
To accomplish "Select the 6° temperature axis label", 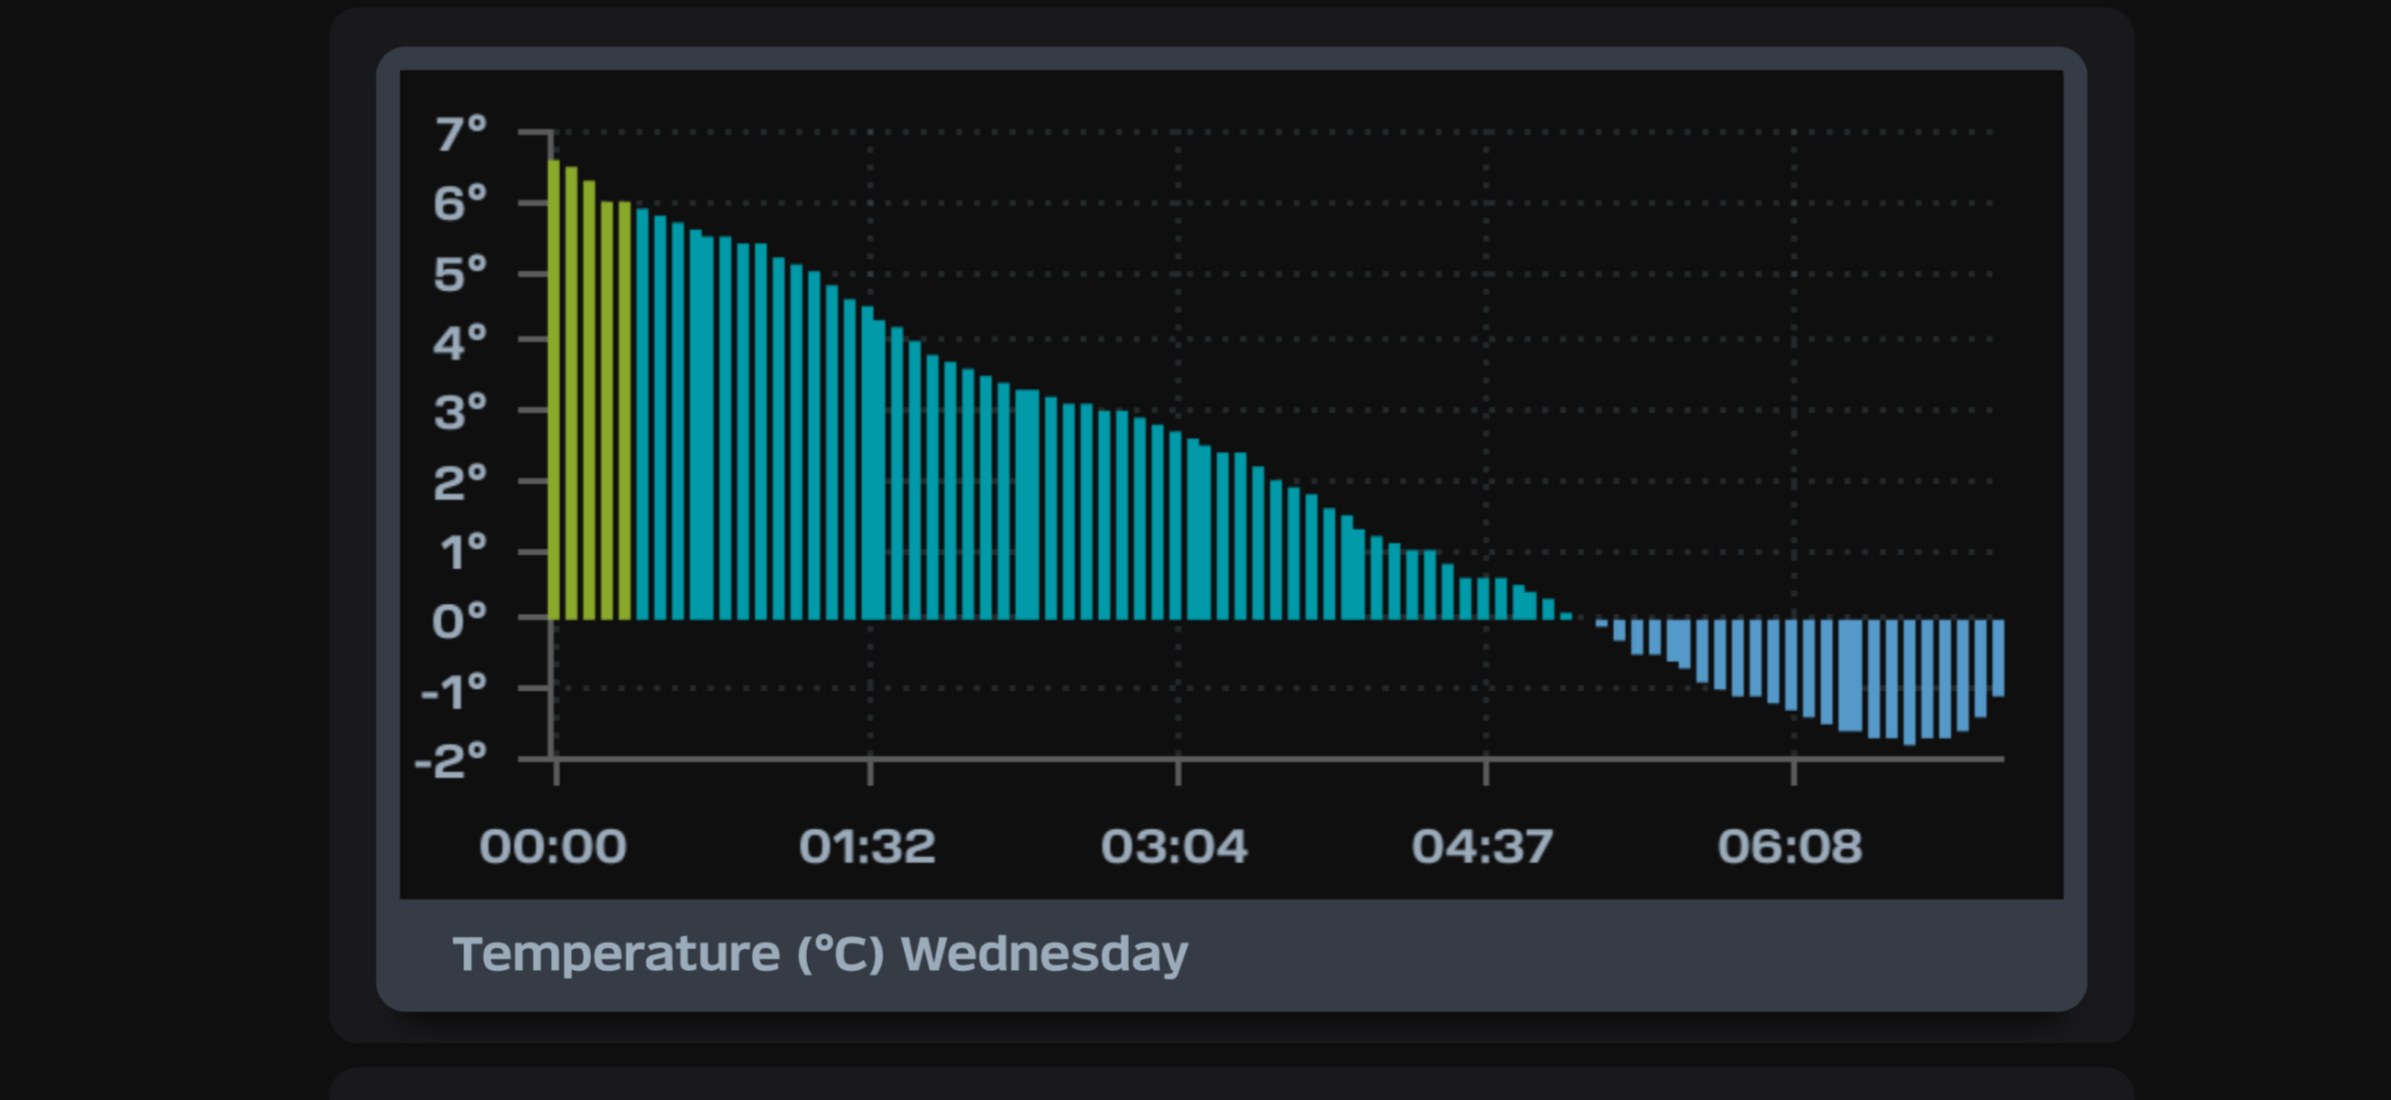I will click(x=460, y=203).
